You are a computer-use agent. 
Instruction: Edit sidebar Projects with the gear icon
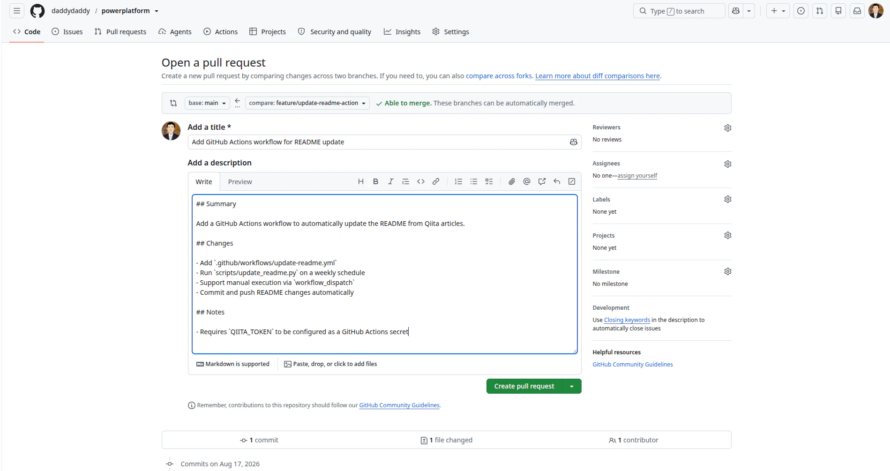point(728,235)
